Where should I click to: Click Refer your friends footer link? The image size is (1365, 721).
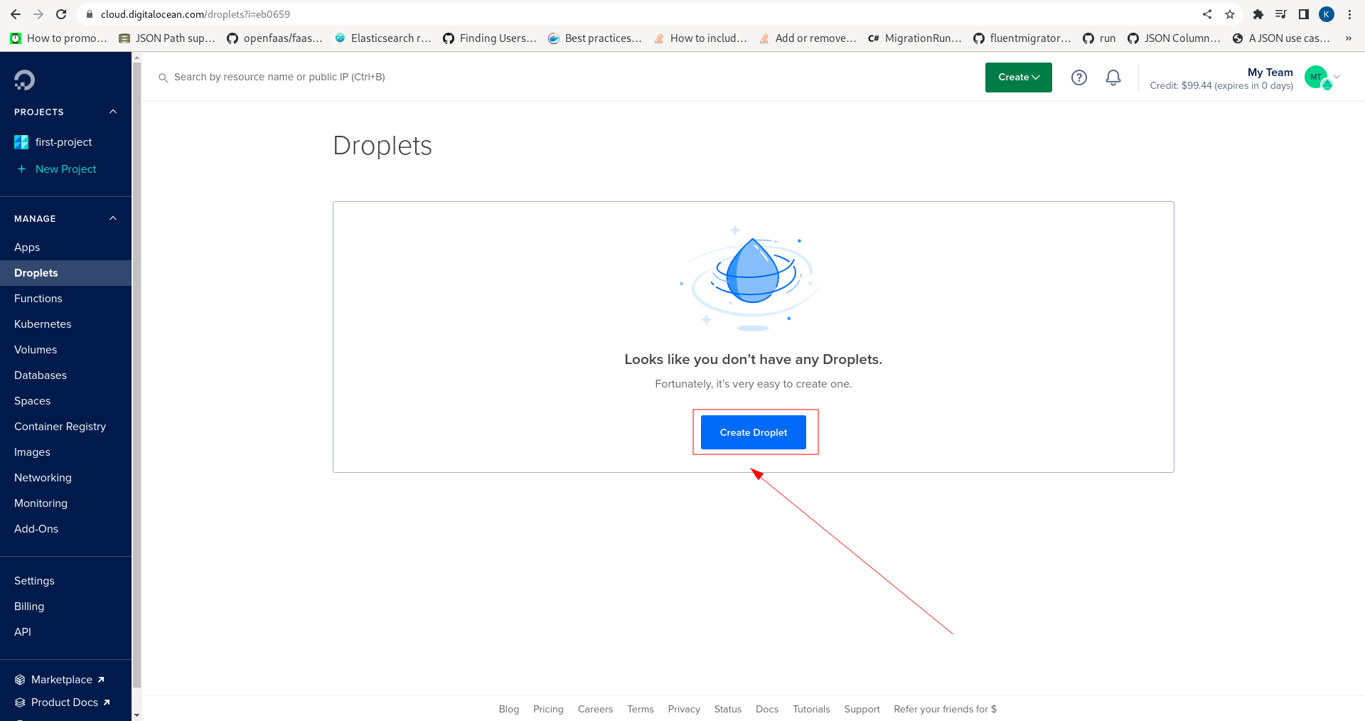pyautogui.click(x=945, y=709)
